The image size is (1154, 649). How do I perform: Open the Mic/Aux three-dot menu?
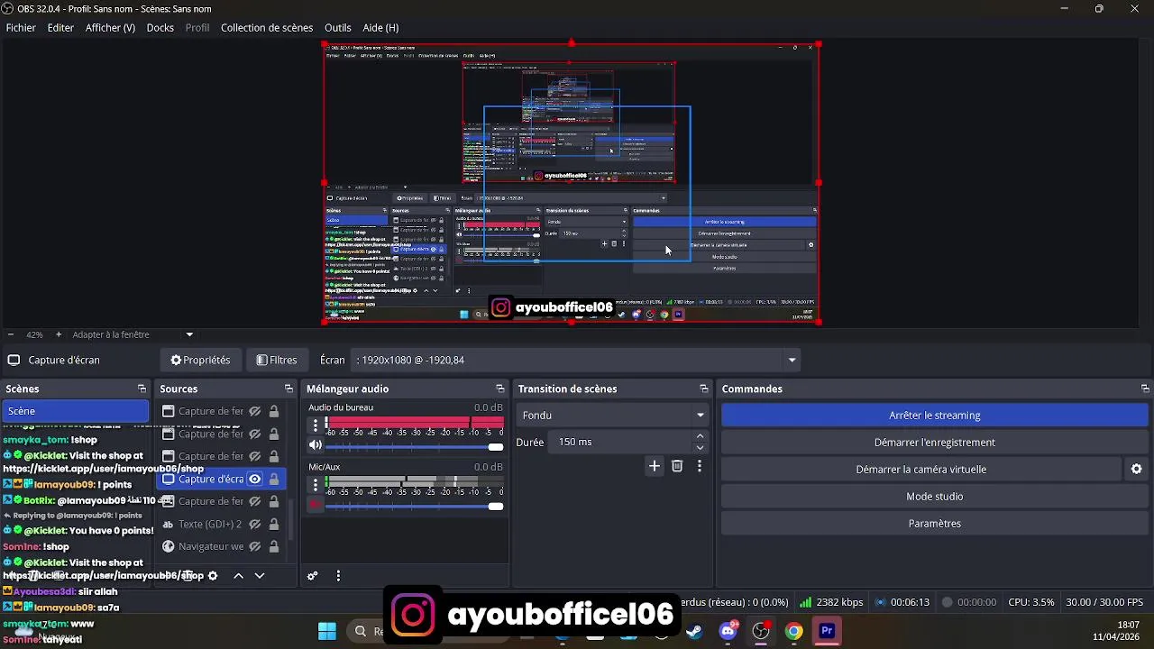tap(315, 484)
